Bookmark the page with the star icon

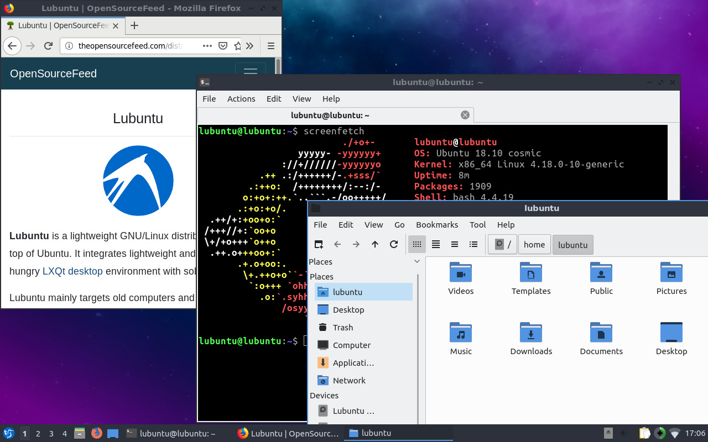237,46
